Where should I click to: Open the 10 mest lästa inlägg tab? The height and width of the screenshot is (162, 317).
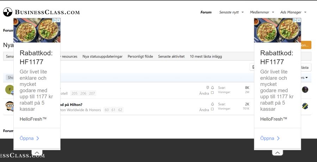tap(206, 56)
